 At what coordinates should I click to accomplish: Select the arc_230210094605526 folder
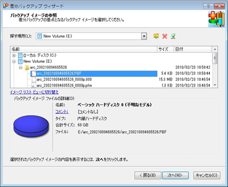click(48, 67)
